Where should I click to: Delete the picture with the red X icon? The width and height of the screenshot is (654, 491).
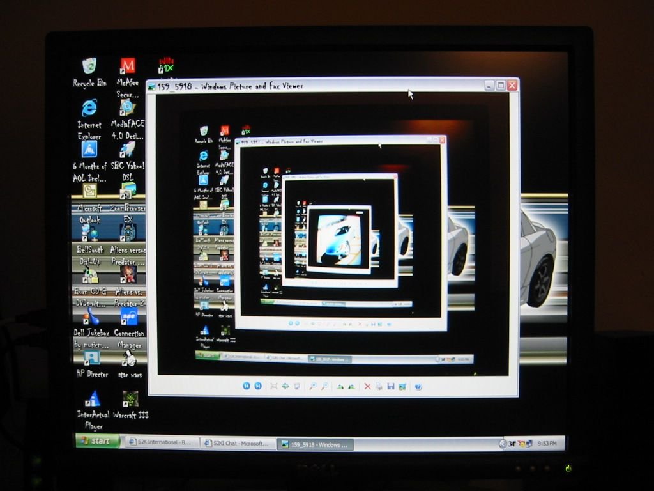367,387
